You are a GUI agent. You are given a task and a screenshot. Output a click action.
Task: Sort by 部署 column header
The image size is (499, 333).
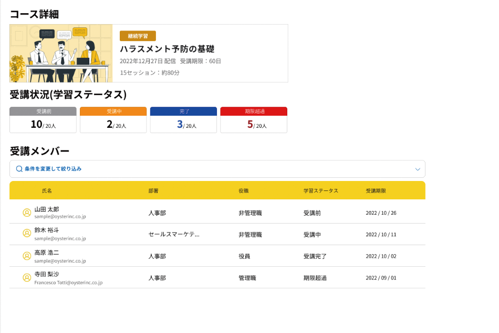click(x=153, y=190)
